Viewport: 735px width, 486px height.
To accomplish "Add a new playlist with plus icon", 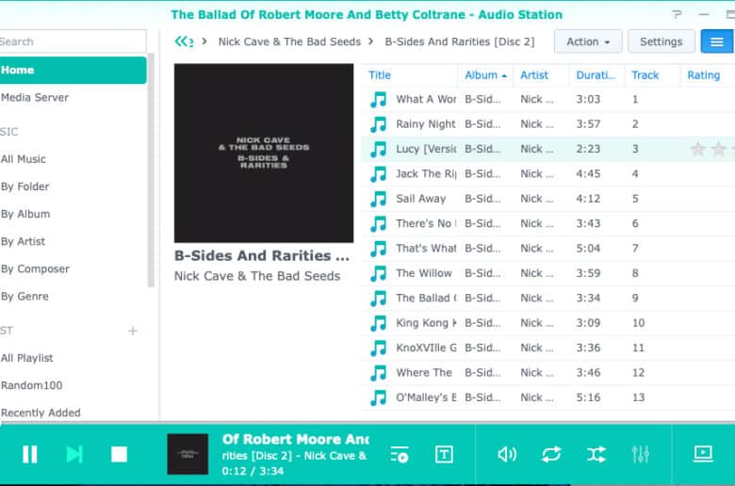I will tap(133, 331).
